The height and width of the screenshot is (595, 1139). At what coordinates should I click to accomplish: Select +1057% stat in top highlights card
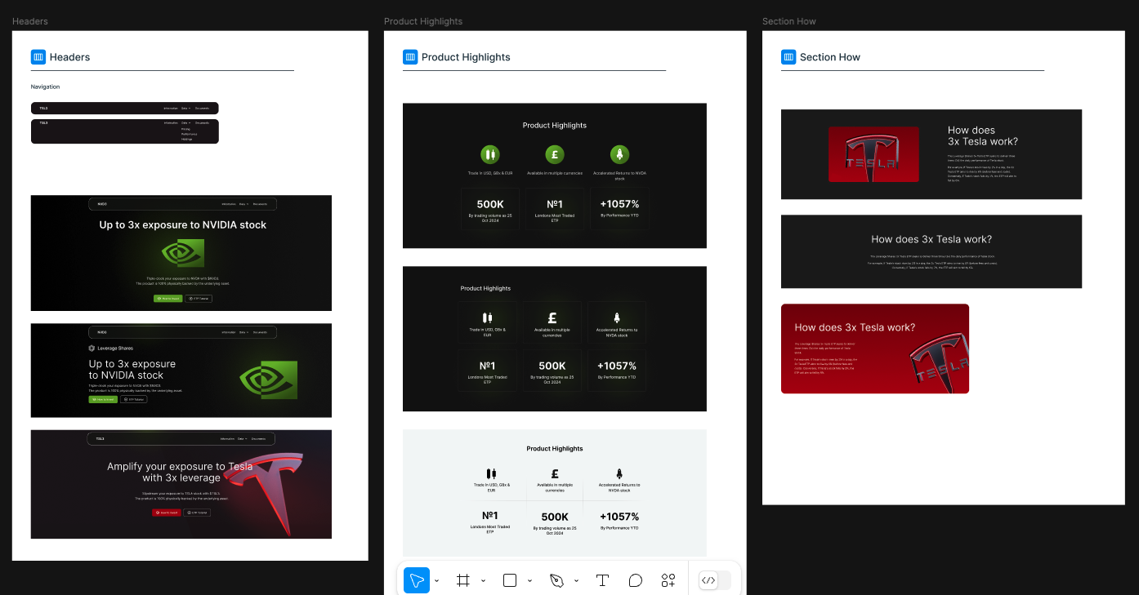[x=619, y=204]
